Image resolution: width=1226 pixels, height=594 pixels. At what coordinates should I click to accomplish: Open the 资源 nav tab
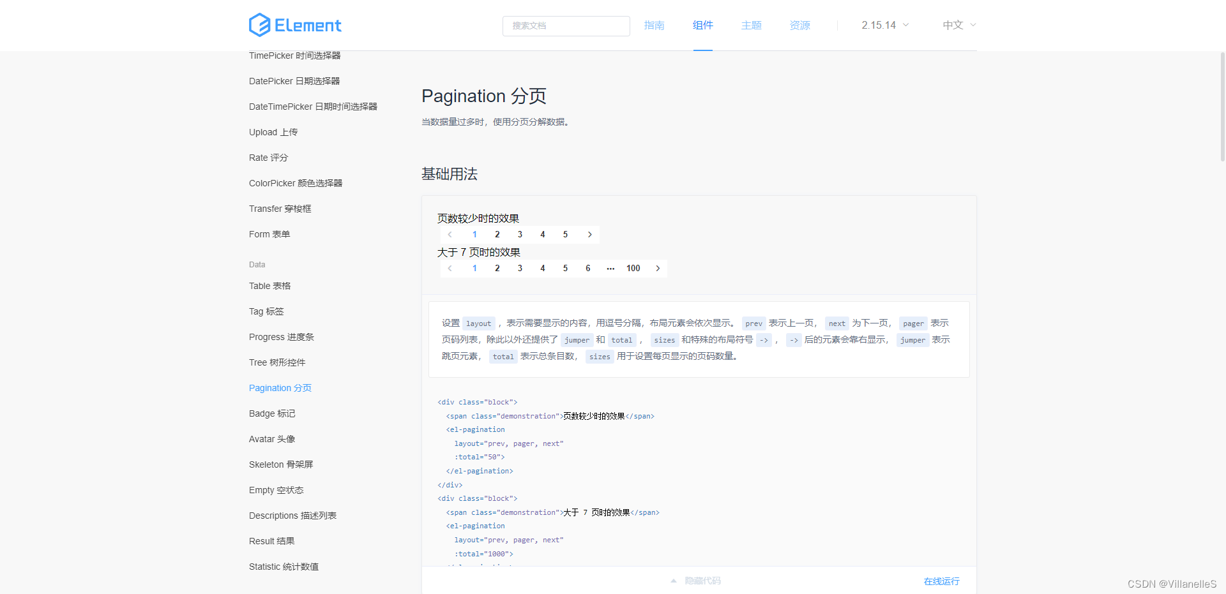800,25
